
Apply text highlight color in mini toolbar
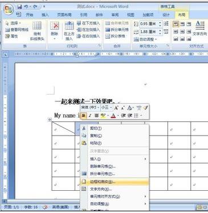(103, 116)
